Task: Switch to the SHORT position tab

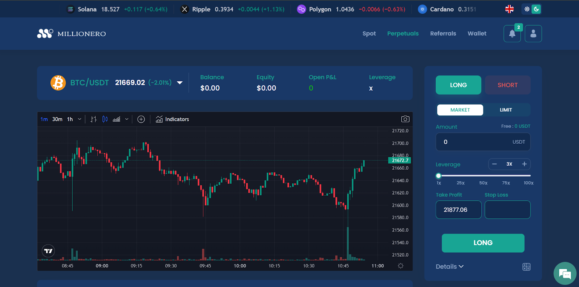Action: coord(508,85)
